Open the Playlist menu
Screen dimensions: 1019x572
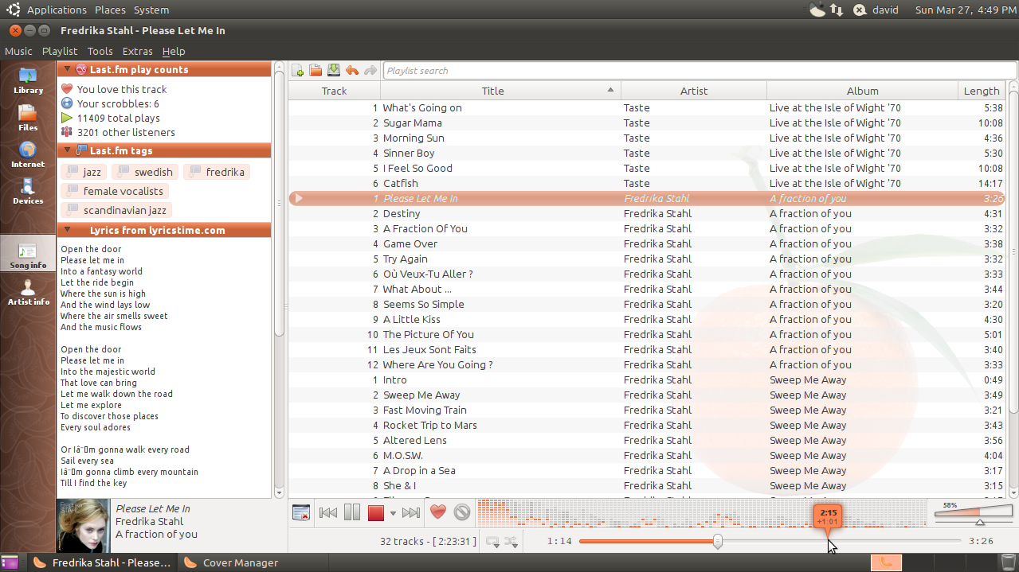pyautogui.click(x=59, y=51)
